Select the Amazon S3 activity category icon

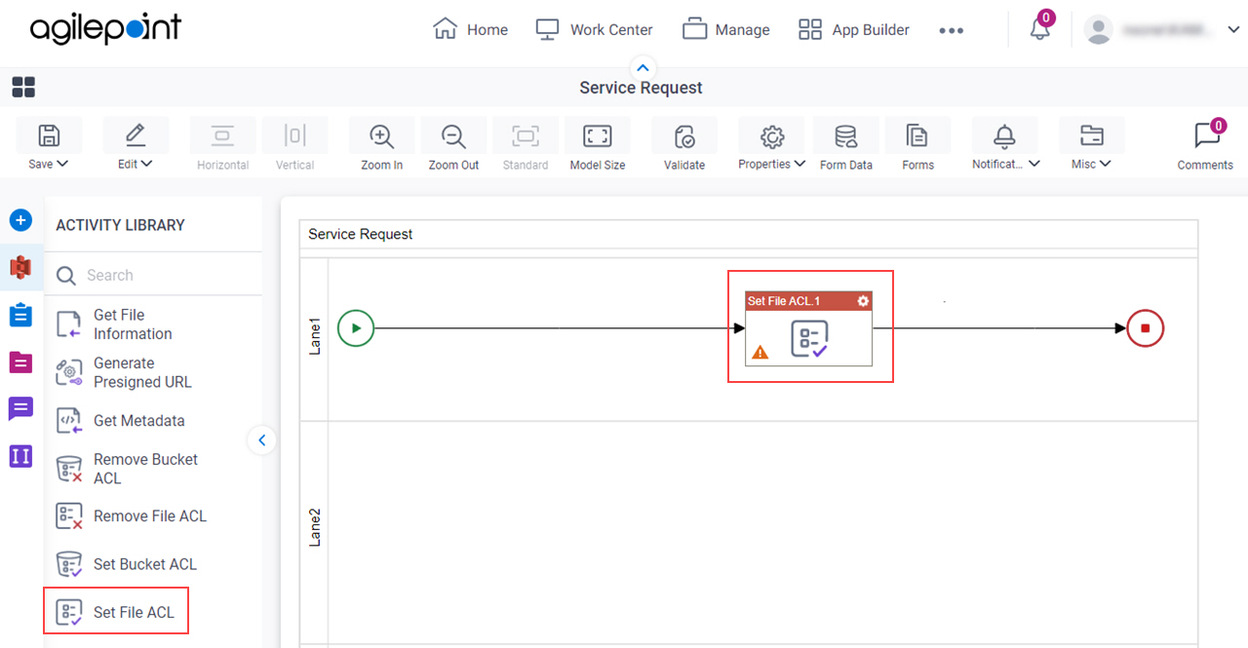(x=20, y=267)
